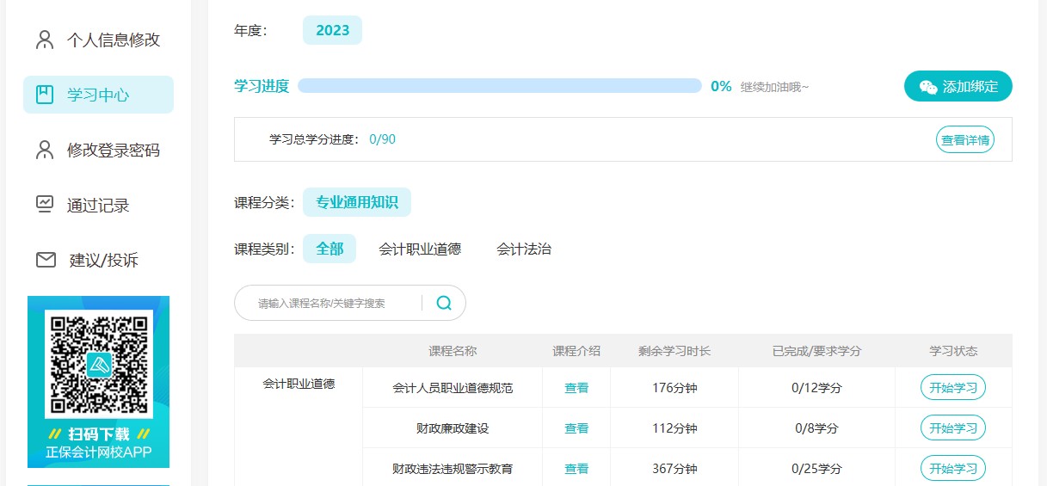Click the chart icon beside 通过记录
Image resolution: width=1047 pixels, height=486 pixels.
[45, 205]
